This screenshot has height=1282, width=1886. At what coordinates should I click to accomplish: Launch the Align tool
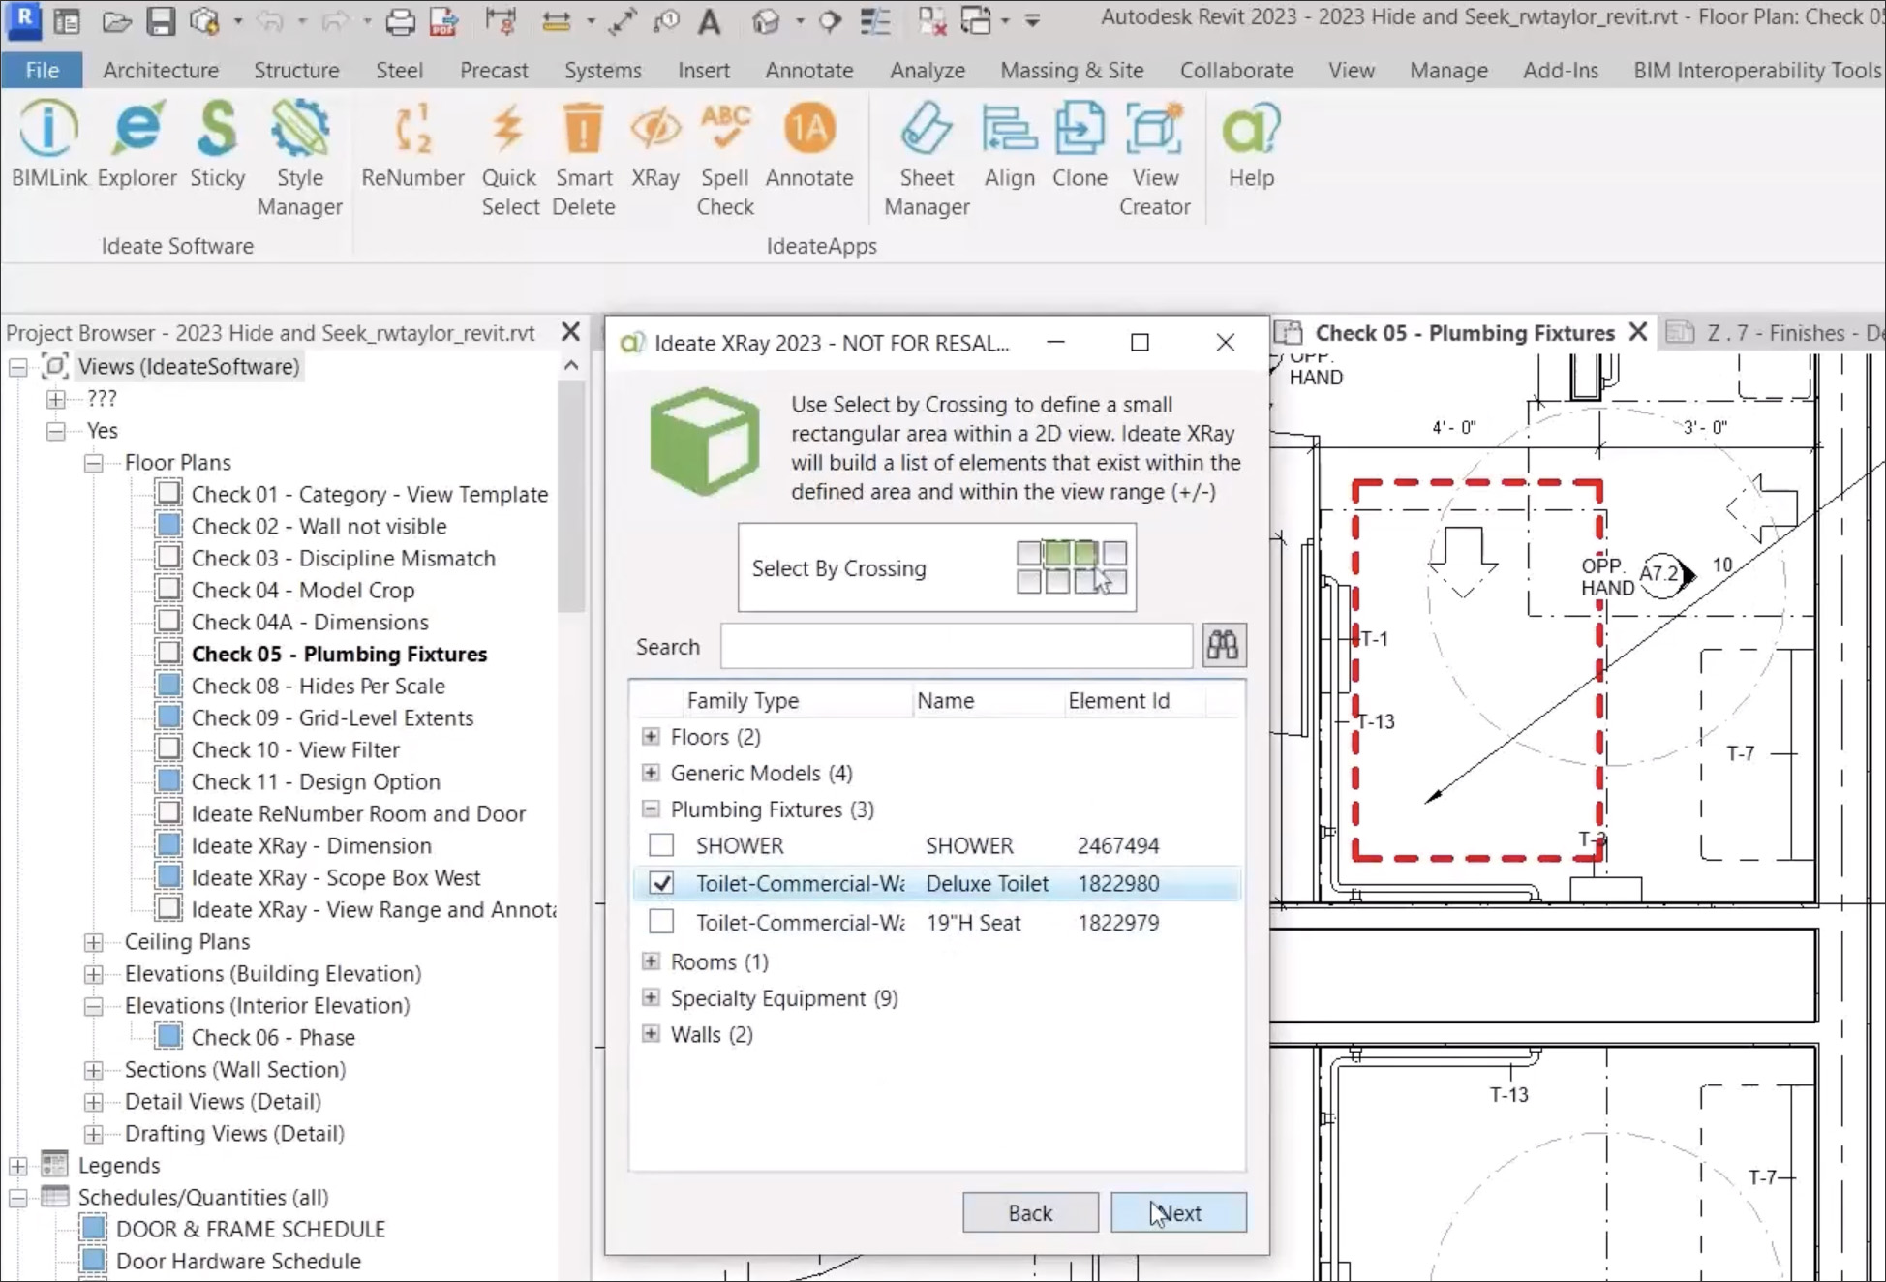click(x=1009, y=144)
